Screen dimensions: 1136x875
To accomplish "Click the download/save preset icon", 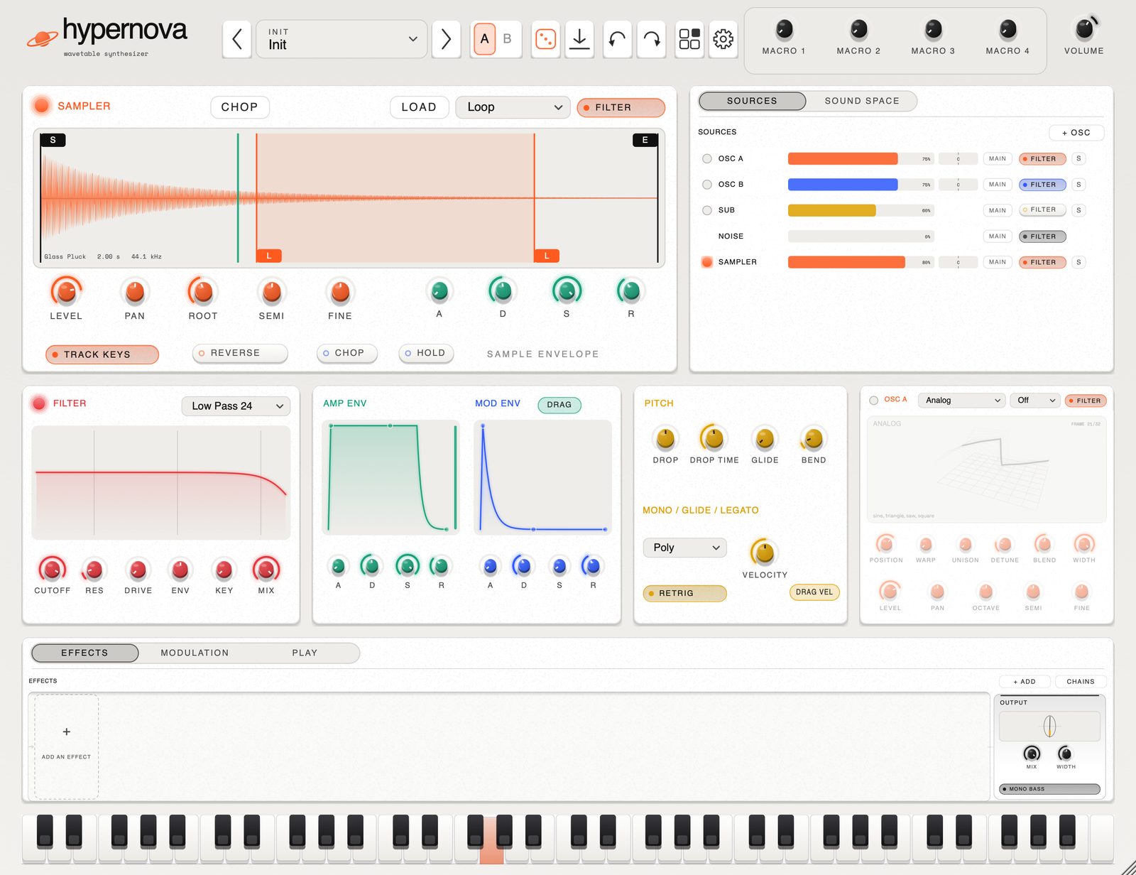I will point(579,39).
